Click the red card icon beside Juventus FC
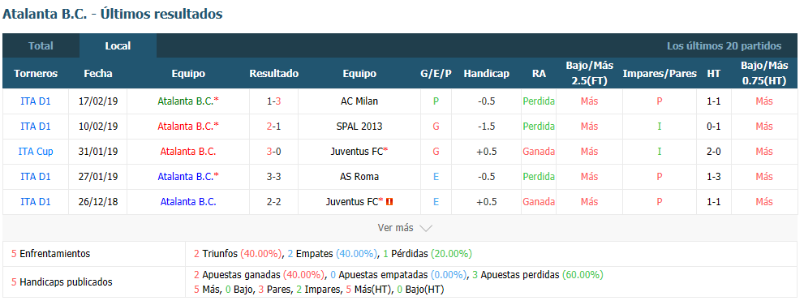The width and height of the screenshot is (804, 305). click(389, 202)
